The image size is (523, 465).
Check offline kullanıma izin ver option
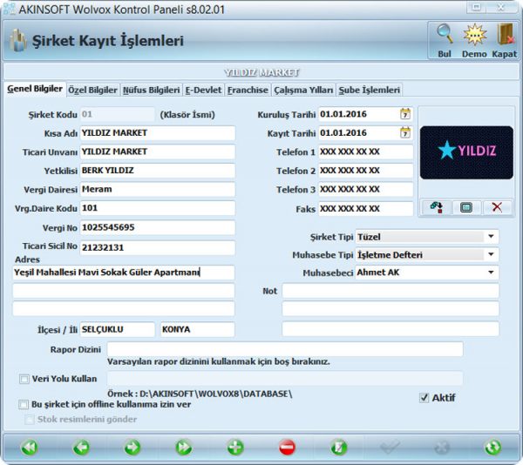pos(24,405)
